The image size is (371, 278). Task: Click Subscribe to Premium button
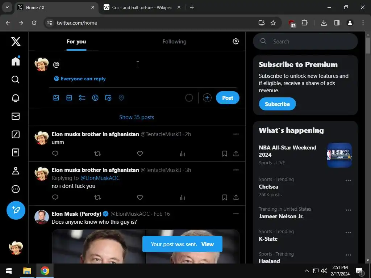277,104
